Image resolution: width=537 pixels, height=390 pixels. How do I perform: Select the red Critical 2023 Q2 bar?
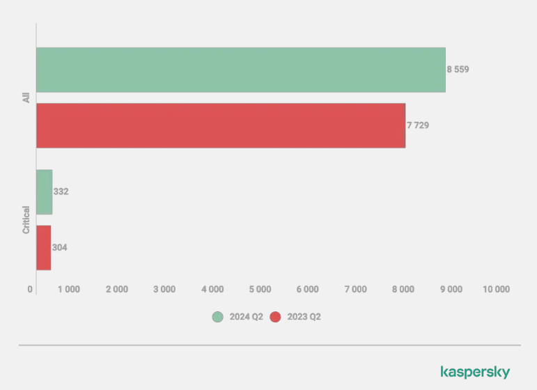click(x=43, y=247)
